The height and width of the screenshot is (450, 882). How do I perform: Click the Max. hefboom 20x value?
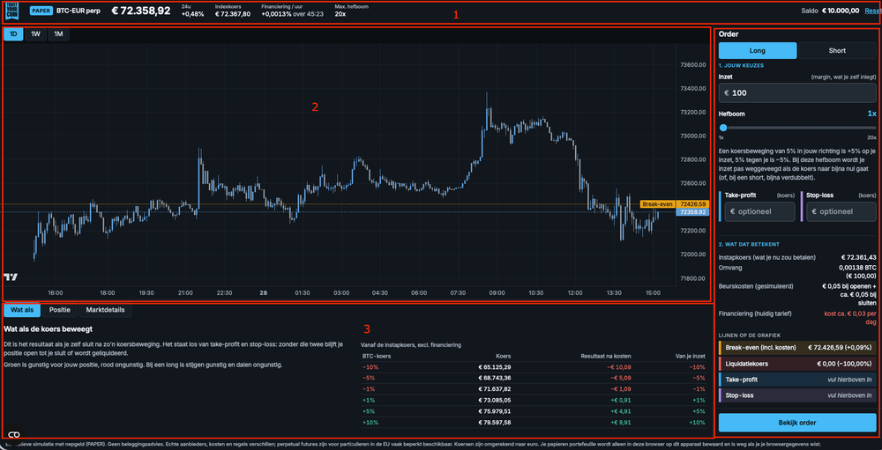click(340, 14)
